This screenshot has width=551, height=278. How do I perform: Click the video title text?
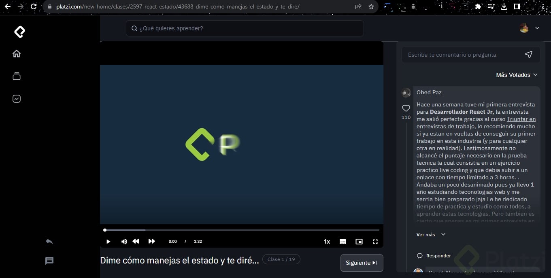coord(179,261)
